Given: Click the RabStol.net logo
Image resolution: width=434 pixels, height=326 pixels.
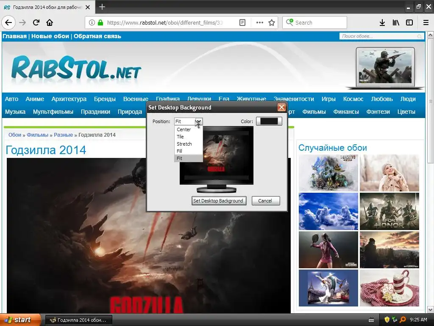Looking at the screenshot, I should 76,69.
